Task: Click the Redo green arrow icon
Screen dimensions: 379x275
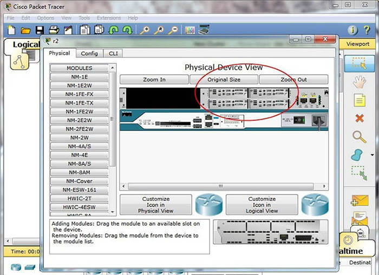Action: coord(127,30)
